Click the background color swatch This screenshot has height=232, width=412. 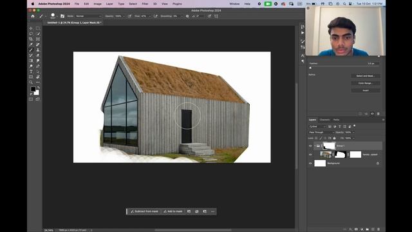[x=37, y=93]
